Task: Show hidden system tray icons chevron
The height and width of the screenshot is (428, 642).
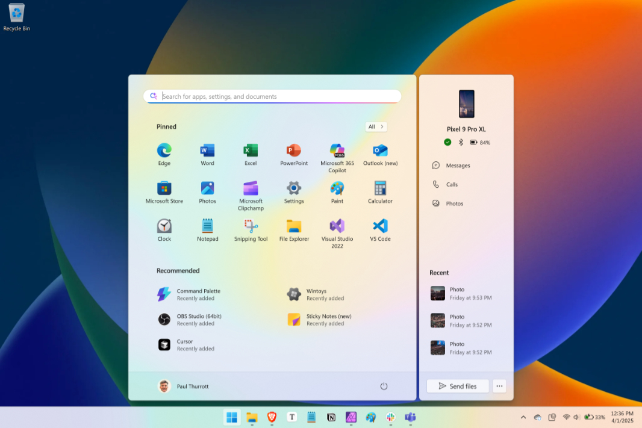Action: [523, 417]
